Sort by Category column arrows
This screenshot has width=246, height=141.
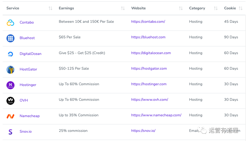click(x=216, y=8)
